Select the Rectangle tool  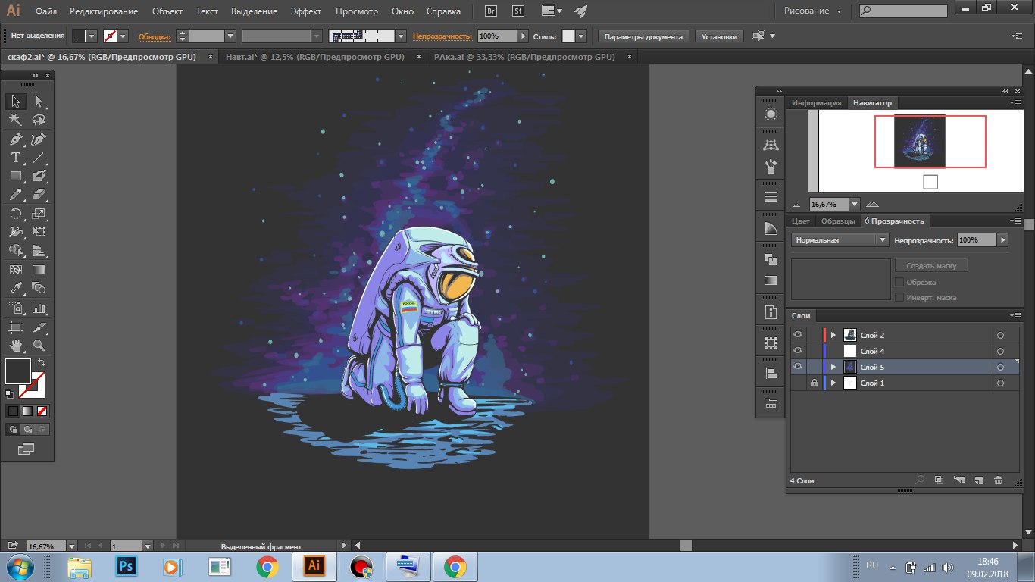point(15,176)
